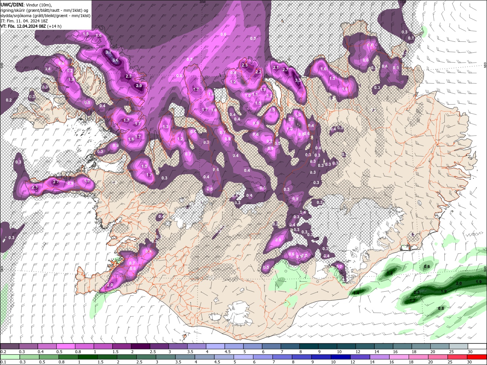Select the 4–4.5 swatch in the lower rain scale

pos(204,357)
